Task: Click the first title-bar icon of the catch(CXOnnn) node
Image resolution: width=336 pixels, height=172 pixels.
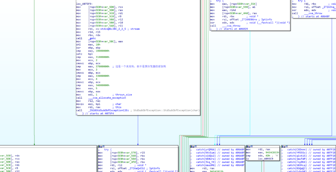Action: pyautogui.click(x=282, y=147)
